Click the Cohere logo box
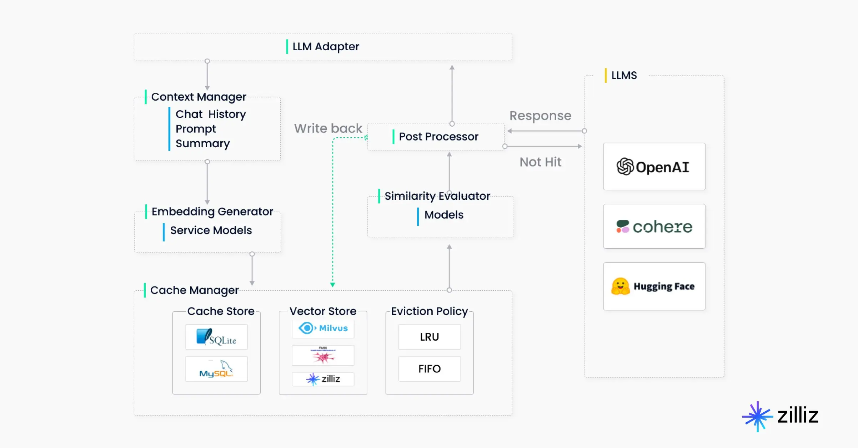858x448 pixels. pos(654,226)
